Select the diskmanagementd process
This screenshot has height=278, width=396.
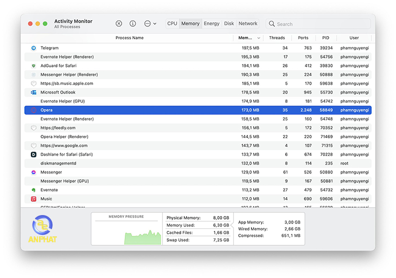click(58, 163)
